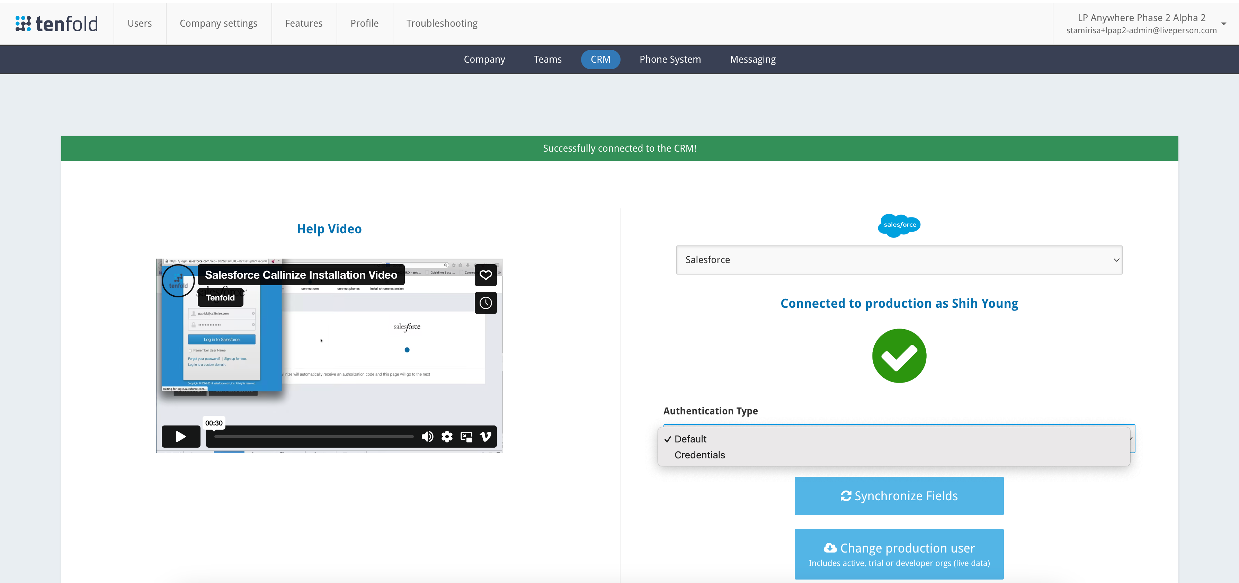Viewport: 1239px width, 583px height.
Task: Switch to the Phone System tab
Action: coord(669,59)
